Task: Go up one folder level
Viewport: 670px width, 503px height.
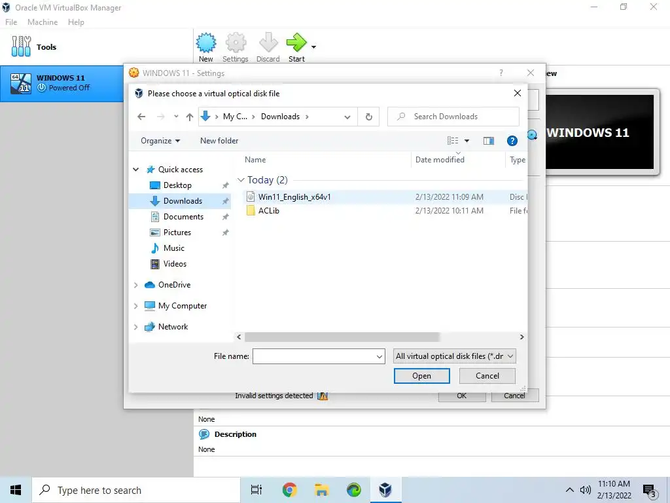Action: click(x=190, y=117)
